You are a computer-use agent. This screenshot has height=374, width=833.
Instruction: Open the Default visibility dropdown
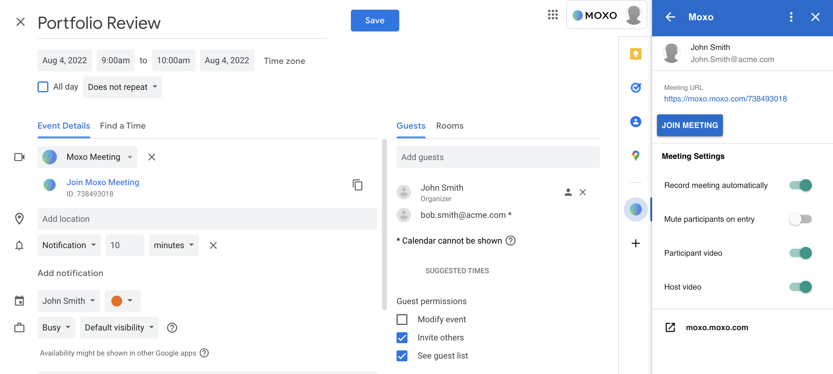tap(119, 327)
